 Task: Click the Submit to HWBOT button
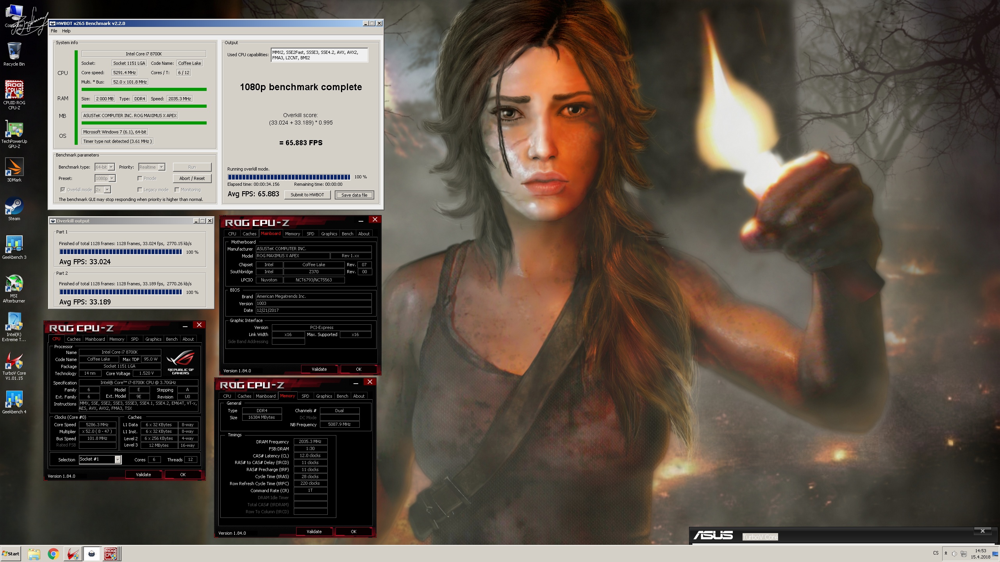pos(307,195)
